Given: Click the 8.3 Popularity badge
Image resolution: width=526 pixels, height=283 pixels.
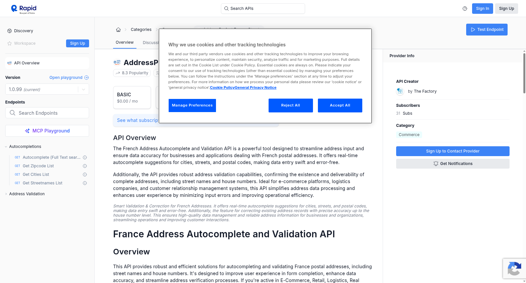Looking at the screenshot, I should coord(132,73).
